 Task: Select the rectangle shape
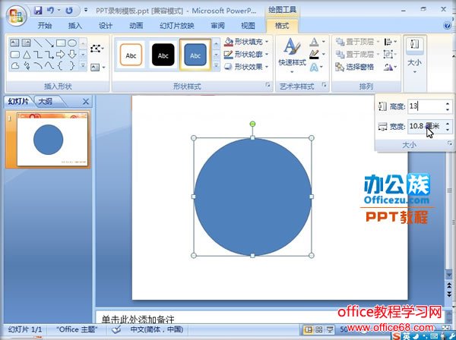tap(61, 43)
